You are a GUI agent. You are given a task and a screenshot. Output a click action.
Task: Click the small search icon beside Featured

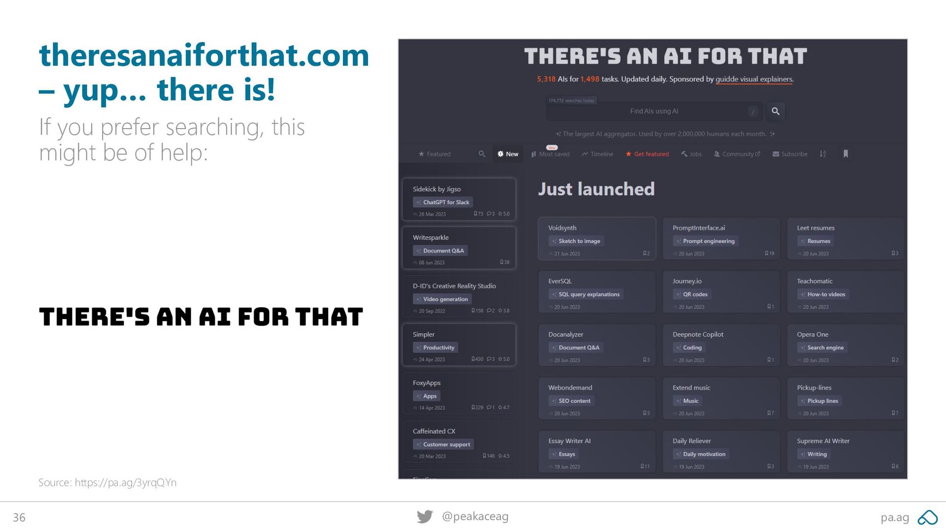click(482, 154)
